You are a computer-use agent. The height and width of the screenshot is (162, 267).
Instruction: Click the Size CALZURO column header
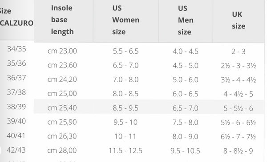[17, 17]
